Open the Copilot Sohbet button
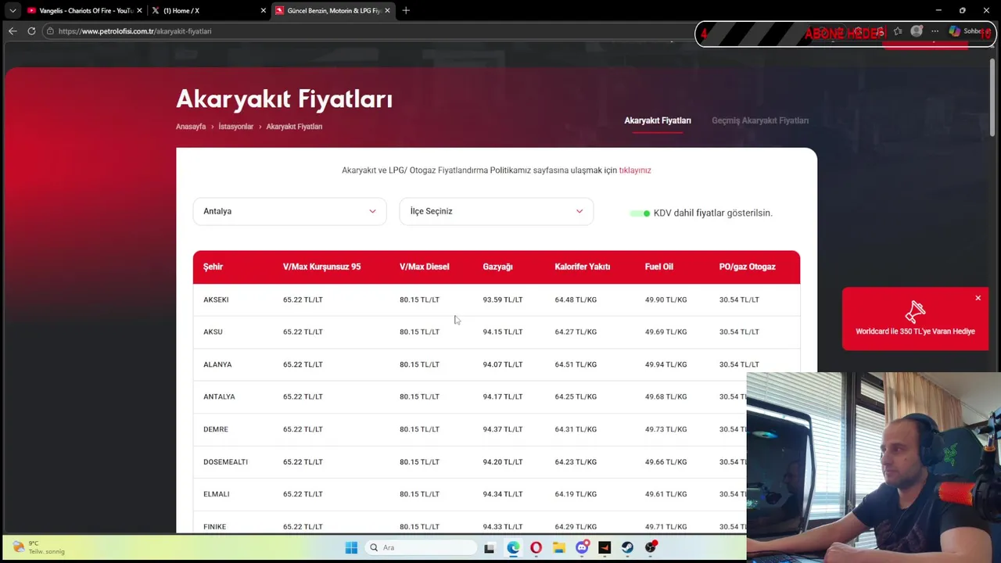Image resolution: width=1001 pixels, height=563 pixels. point(967,31)
